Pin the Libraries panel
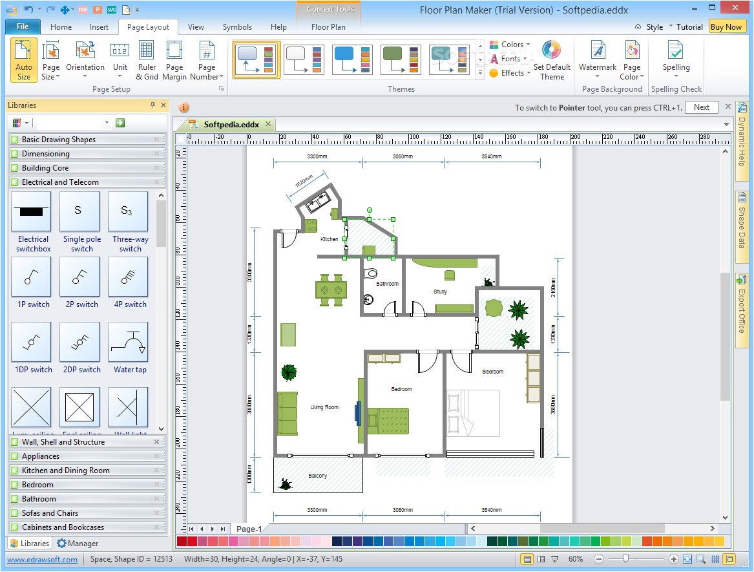The height and width of the screenshot is (572, 754). [x=154, y=105]
